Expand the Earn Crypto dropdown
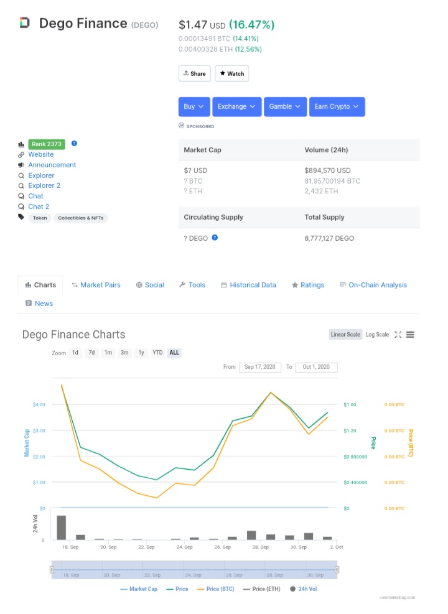Screen dimensions: 448x614 [337, 106]
